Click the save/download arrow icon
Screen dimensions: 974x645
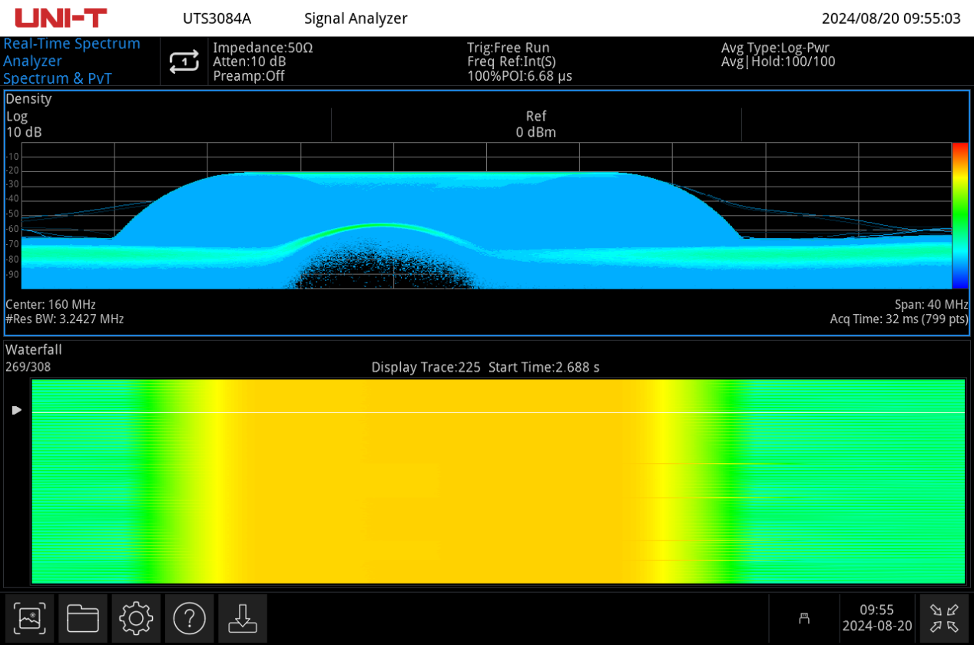click(242, 617)
